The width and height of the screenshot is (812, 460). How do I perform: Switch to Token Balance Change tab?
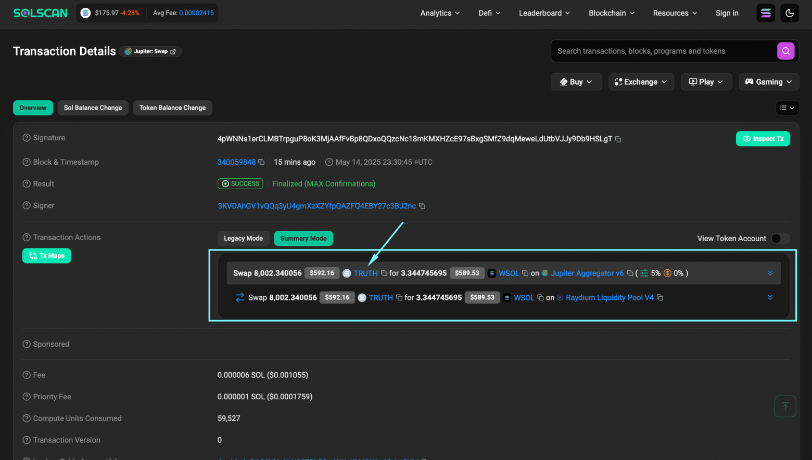[172, 108]
